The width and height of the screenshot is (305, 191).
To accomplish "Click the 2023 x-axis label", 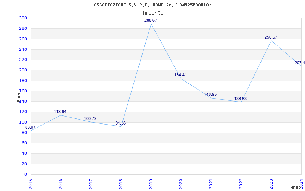I will click(x=271, y=184).
